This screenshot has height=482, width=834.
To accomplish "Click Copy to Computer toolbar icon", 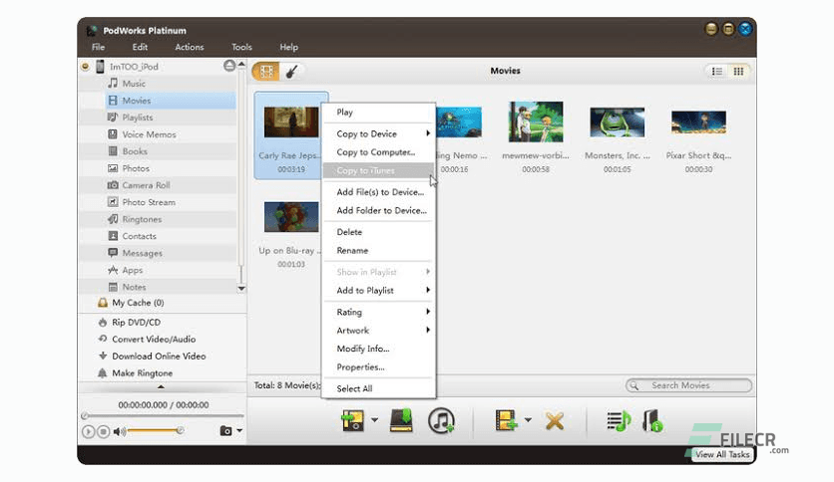I will click(401, 420).
